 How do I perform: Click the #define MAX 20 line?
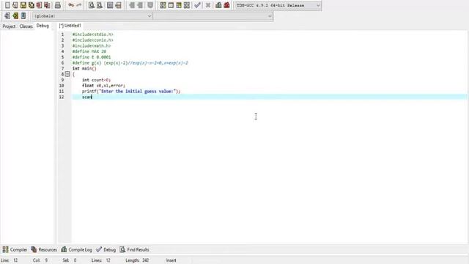coord(89,51)
